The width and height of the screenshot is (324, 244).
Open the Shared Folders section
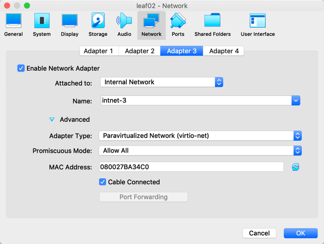[x=213, y=25]
